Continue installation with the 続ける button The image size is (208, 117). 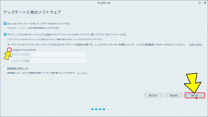(195, 95)
